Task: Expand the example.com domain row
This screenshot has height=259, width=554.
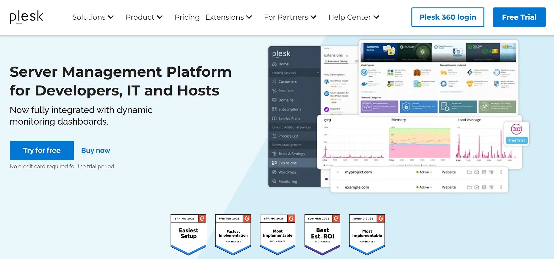Action: pos(338,187)
